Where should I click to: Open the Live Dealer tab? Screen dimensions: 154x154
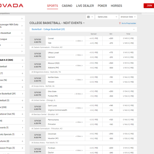85,6
